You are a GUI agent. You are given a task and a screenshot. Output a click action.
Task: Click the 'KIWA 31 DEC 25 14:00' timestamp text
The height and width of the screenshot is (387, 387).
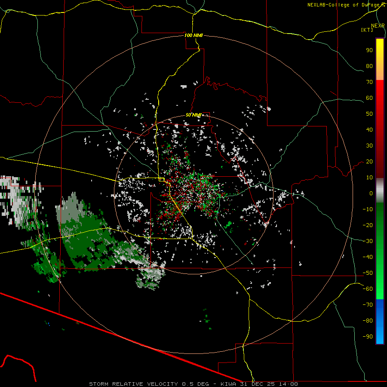tap(259, 384)
